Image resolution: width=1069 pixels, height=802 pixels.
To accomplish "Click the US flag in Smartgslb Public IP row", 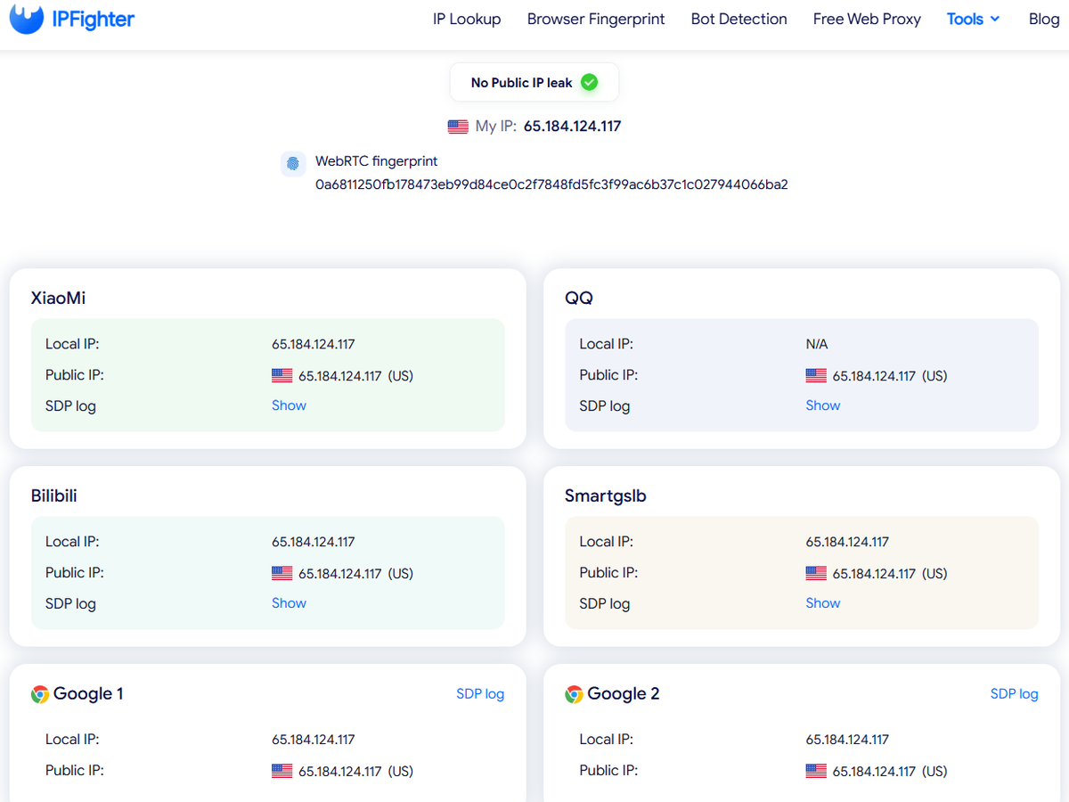I will [816, 573].
